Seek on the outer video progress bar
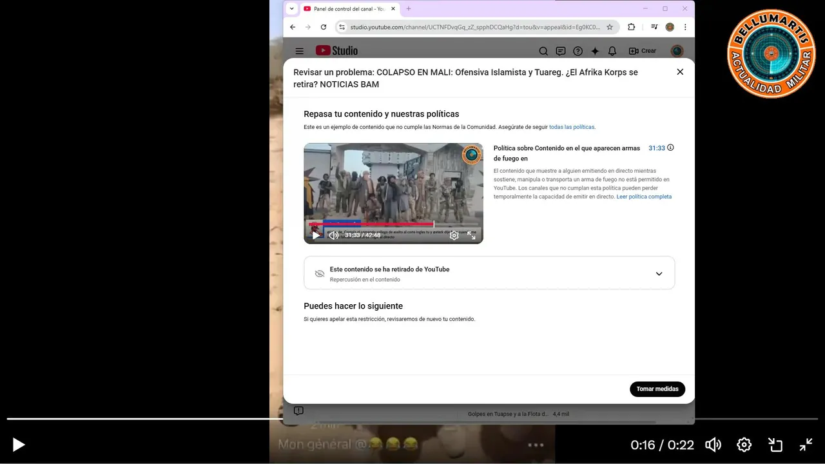 pyautogui.click(x=412, y=419)
